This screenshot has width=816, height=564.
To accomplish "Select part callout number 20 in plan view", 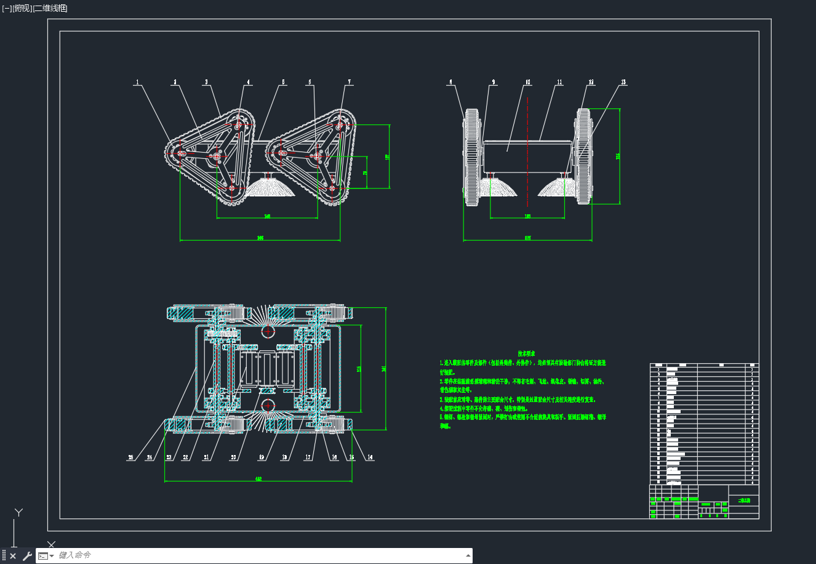I will click(x=234, y=457).
